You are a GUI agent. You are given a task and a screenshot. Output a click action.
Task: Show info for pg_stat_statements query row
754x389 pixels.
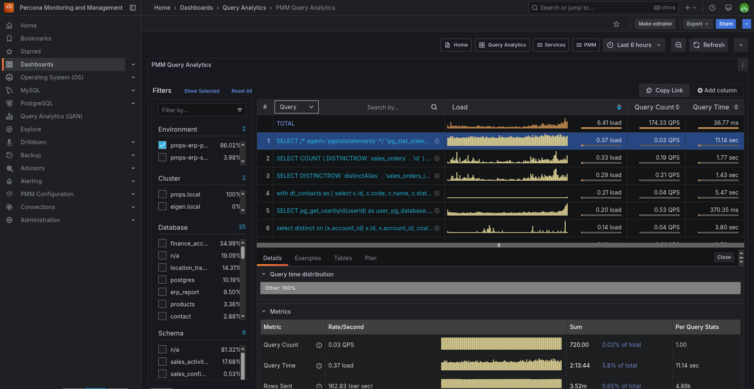tap(437, 141)
